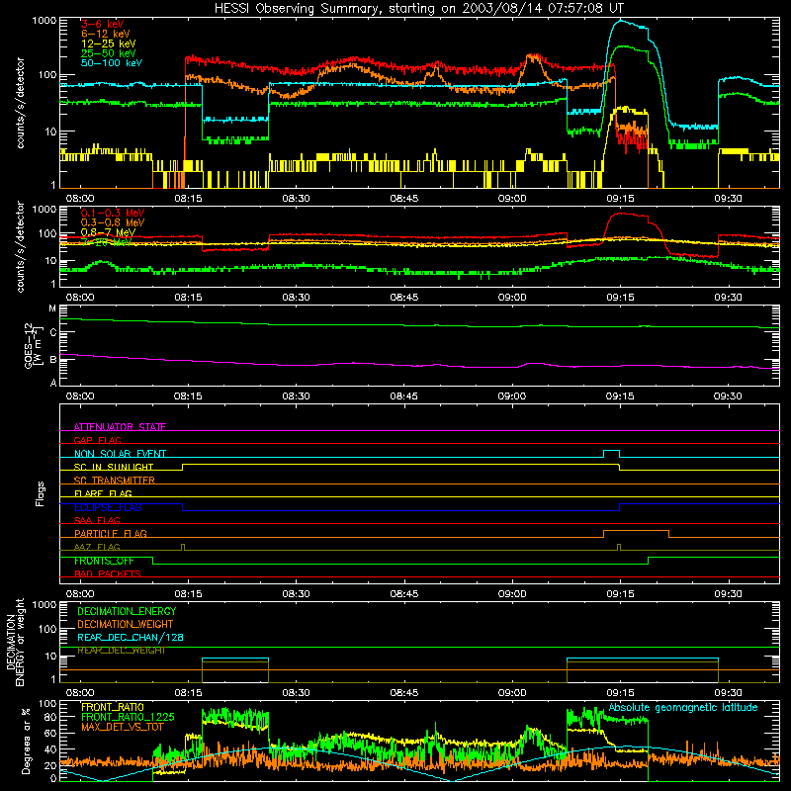Click the 08:30 time label under GOES-12 panel
This screenshot has height=791, width=791.
tap(296, 396)
